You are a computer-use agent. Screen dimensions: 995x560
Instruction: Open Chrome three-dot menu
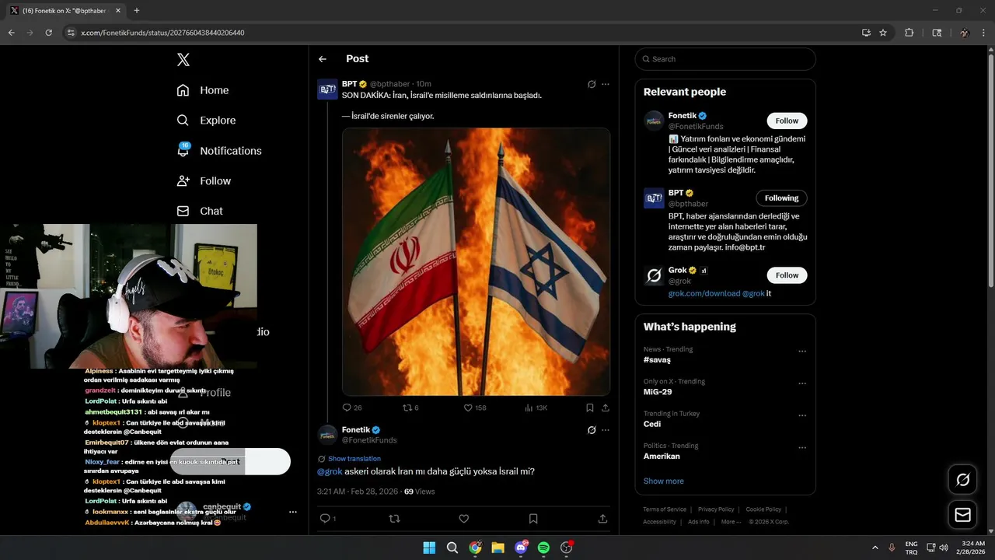(984, 33)
